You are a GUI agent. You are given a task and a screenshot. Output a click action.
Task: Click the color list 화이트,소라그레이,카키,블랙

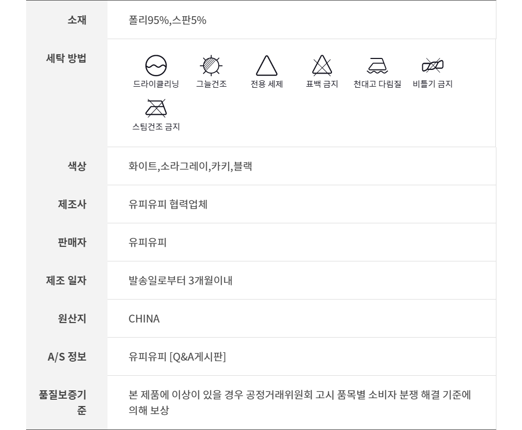[x=190, y=166]
